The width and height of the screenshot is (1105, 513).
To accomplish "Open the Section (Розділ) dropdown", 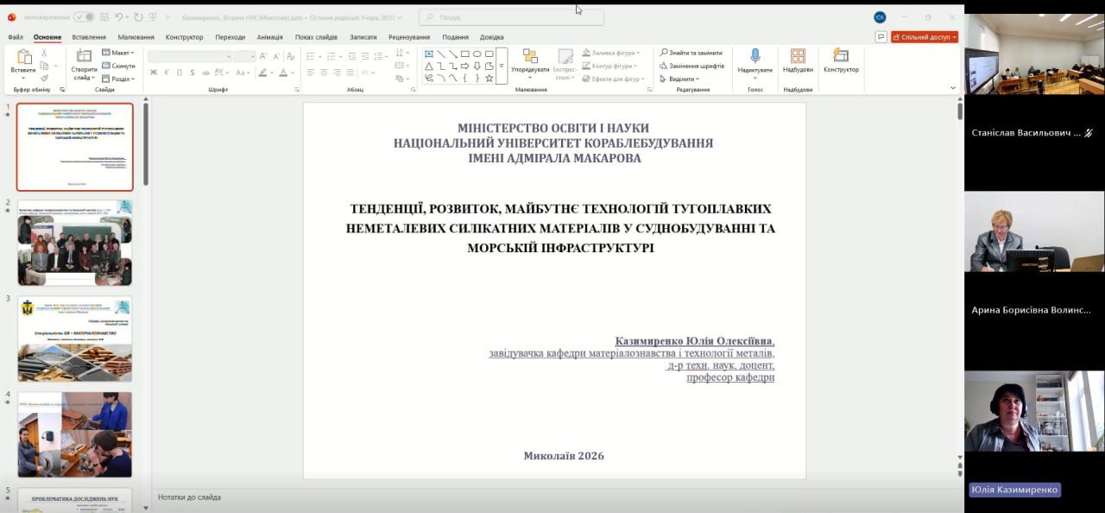I will (117, 79).
